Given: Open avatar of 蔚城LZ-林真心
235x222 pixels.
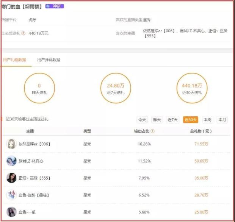Looking at the screenshot, I should coord(11,161).
